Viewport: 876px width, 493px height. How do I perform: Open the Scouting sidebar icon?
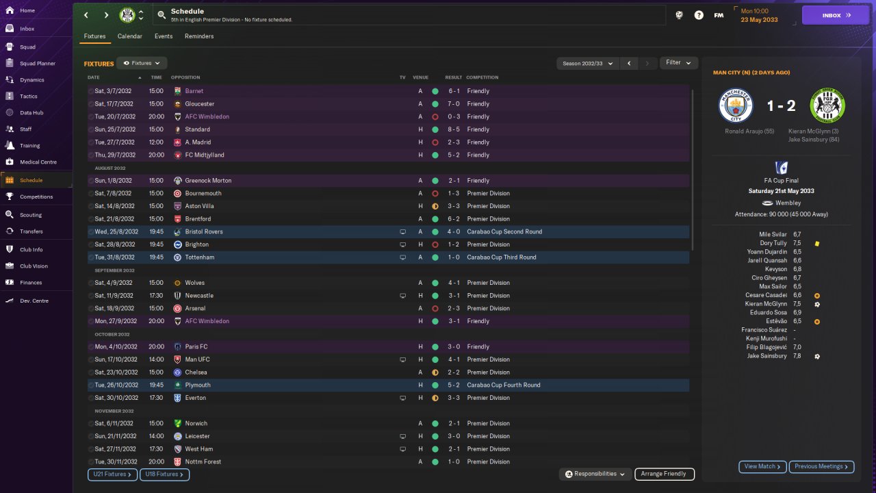pos(10,215)
